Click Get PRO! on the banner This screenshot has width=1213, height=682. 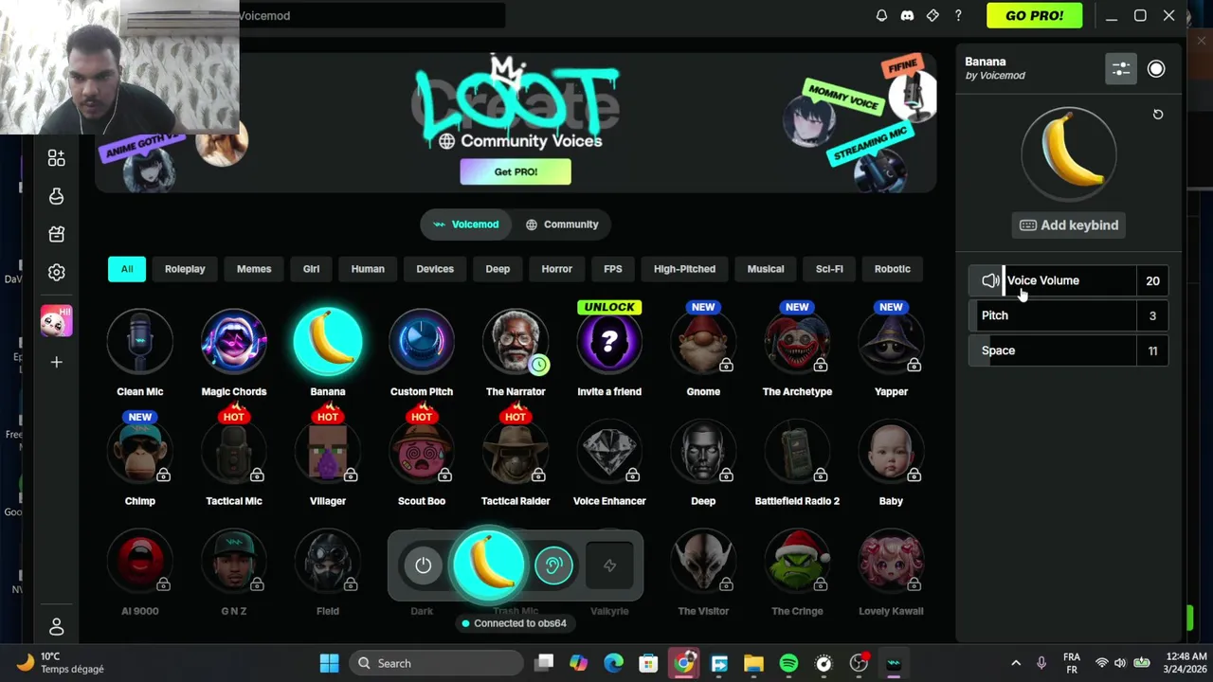(516, 171)
